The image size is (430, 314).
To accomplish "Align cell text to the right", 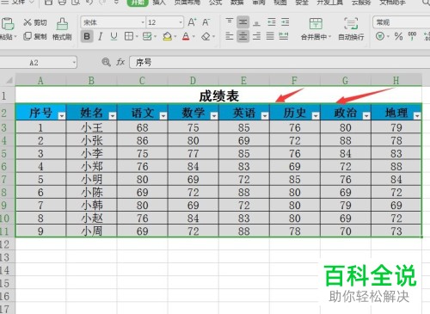I will click(x=257, y=36).
